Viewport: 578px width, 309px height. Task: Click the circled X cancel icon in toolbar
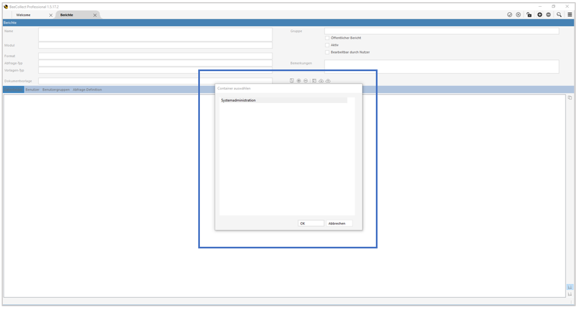pos(518,14)
